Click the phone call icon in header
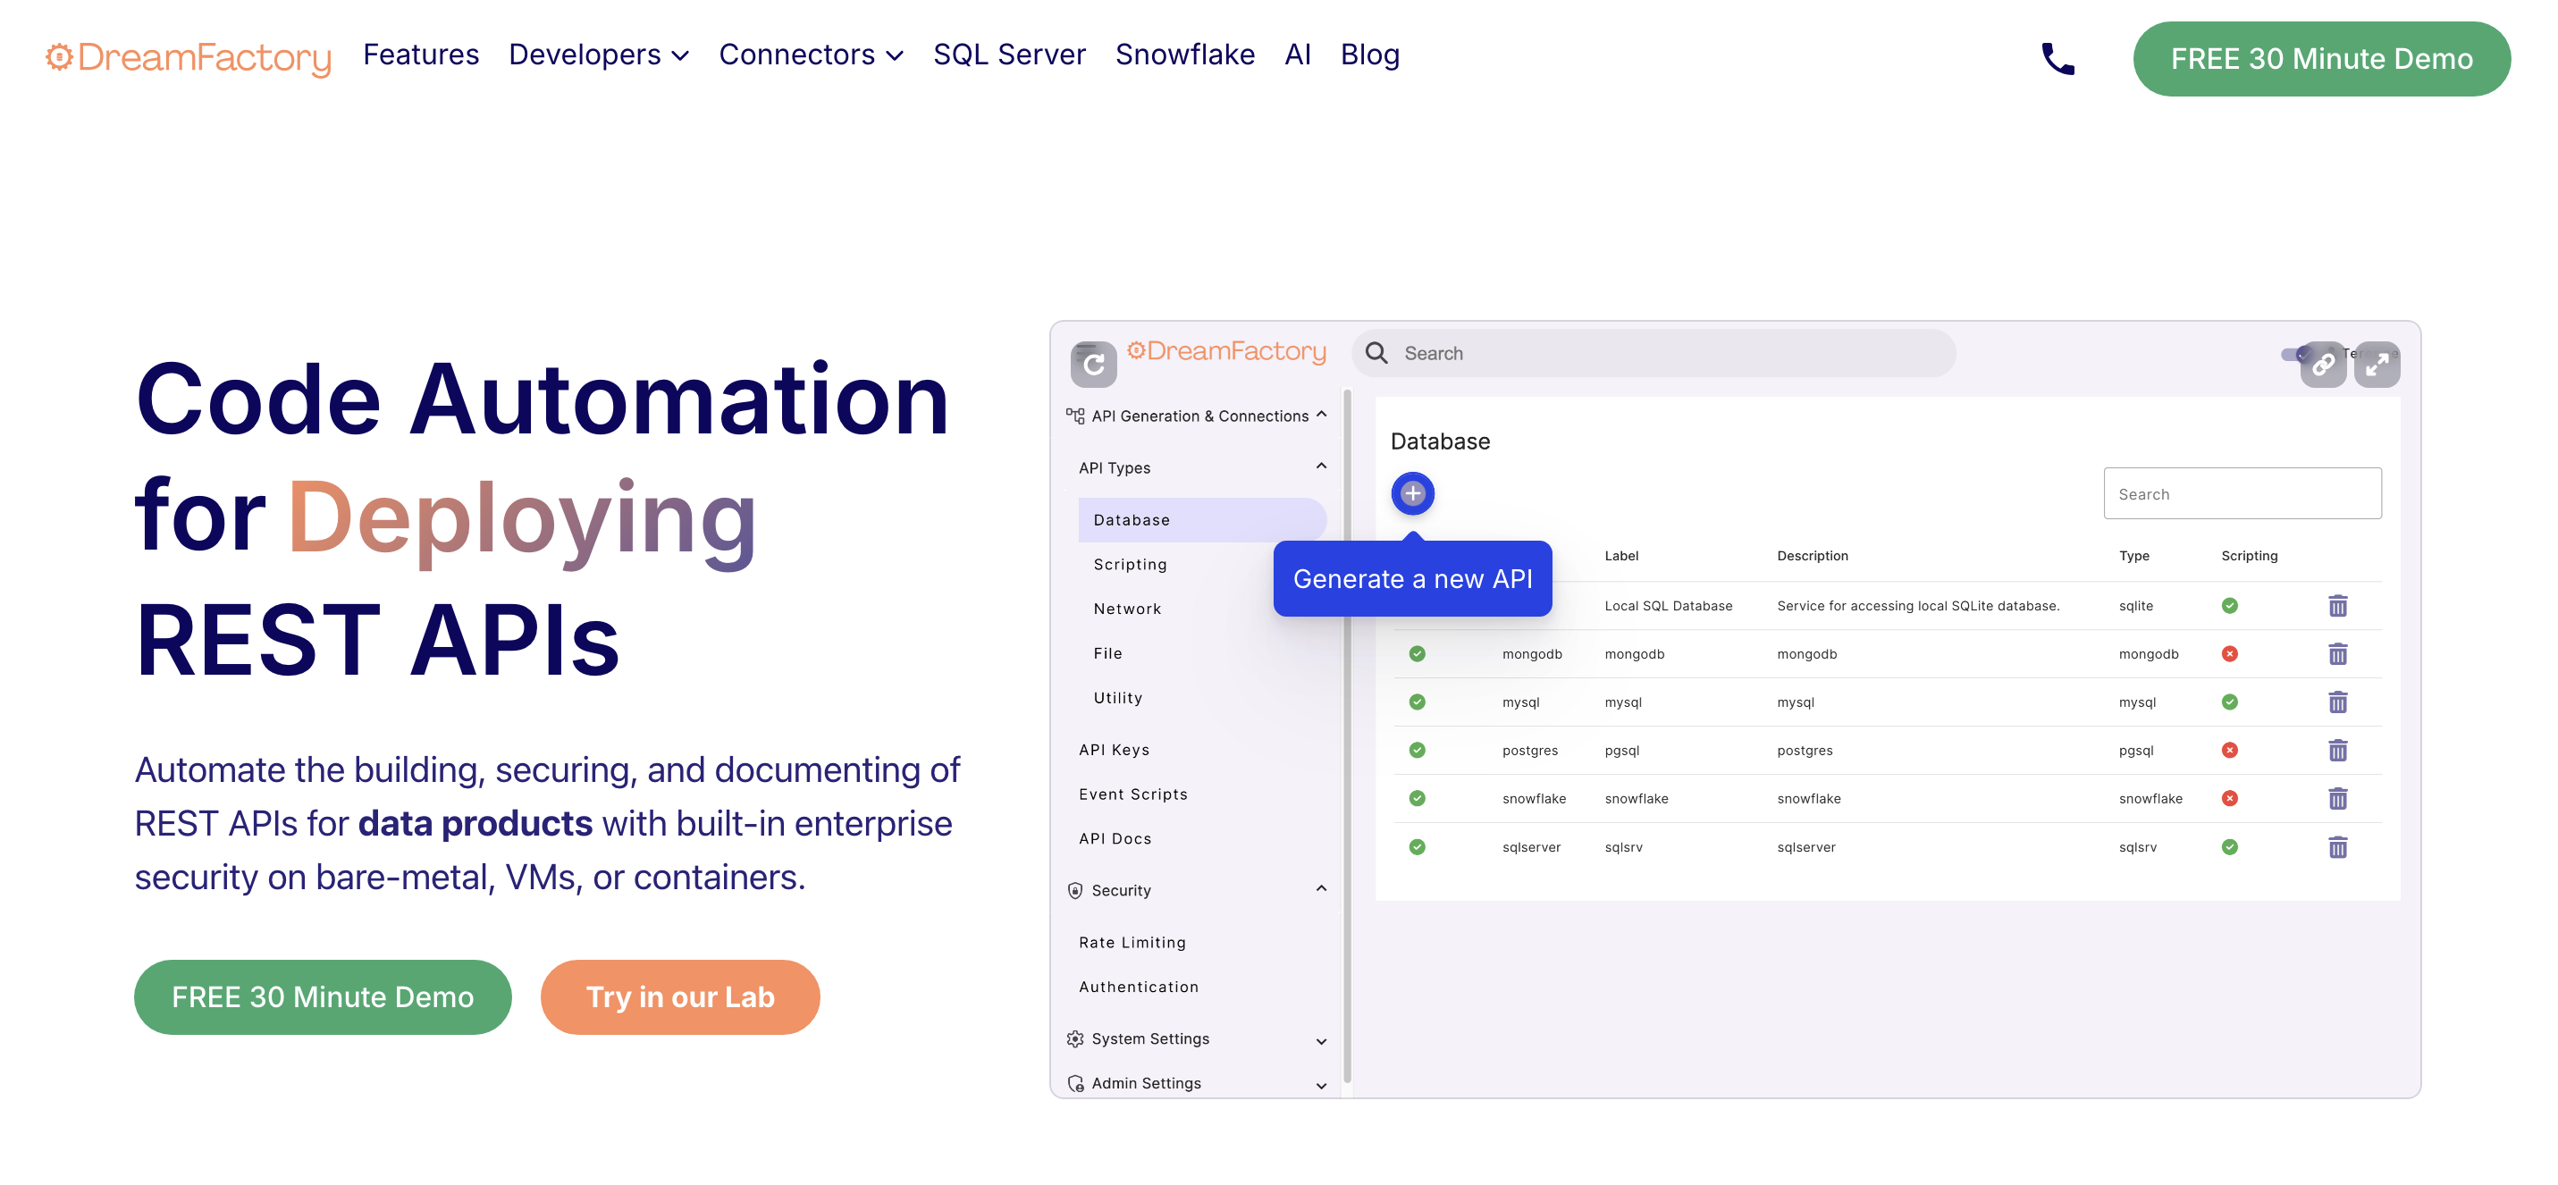The width and height of the screenshot is (2558, 1185). tap(2057, 59)
